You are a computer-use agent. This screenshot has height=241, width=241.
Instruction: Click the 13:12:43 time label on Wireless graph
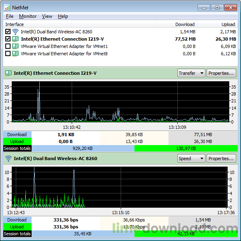pyautogui.click(x=16, y=213)
